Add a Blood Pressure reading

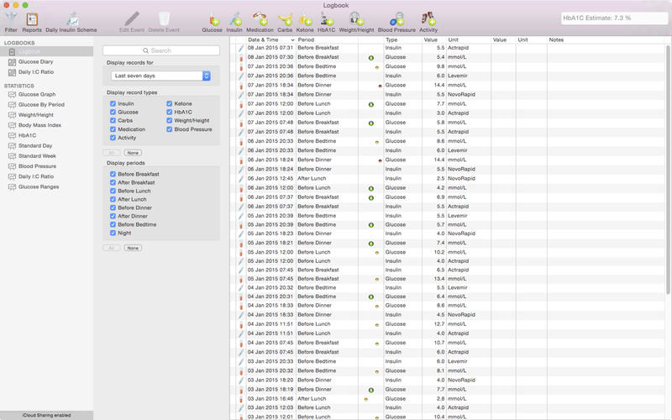[x=396, y=19]
